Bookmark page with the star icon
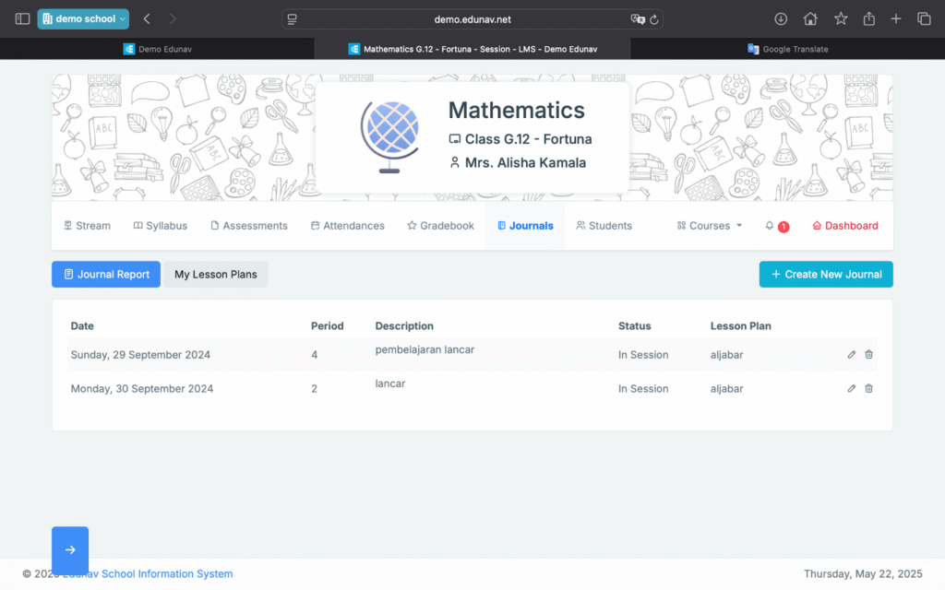 (841, 18)
